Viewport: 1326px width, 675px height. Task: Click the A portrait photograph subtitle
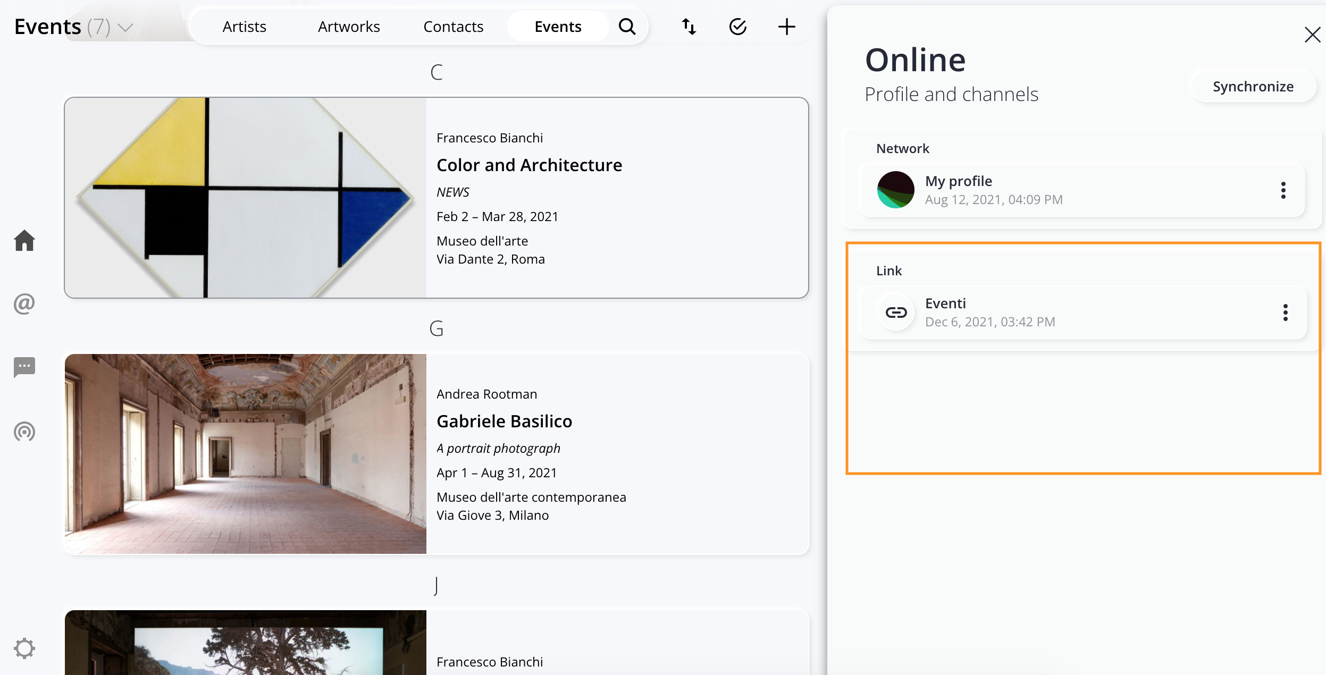[498, 449]
